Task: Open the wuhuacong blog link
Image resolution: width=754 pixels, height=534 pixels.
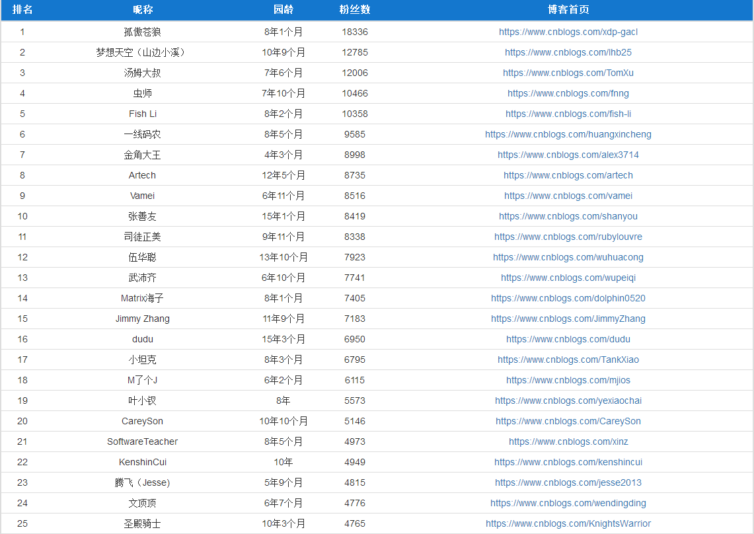Action: click(x=568, y=257)
